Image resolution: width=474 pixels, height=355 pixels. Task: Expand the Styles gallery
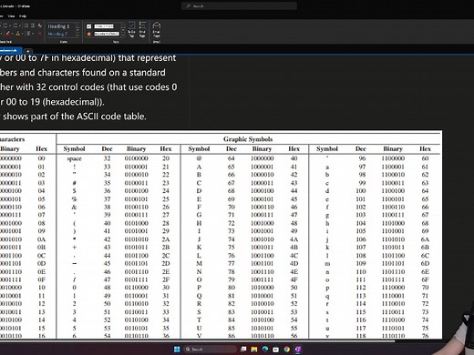point(77,35)
